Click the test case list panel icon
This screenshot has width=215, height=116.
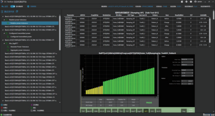coord(2,12)
